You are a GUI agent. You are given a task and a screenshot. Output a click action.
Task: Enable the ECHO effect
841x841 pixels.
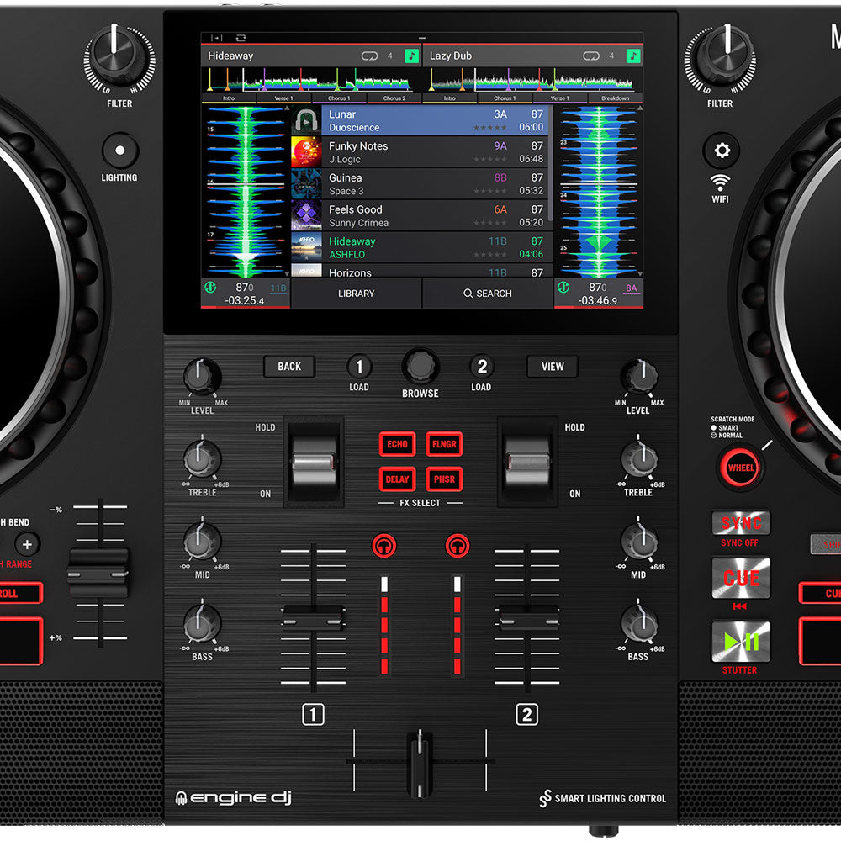pyautogui.click(x=397, y=444)
